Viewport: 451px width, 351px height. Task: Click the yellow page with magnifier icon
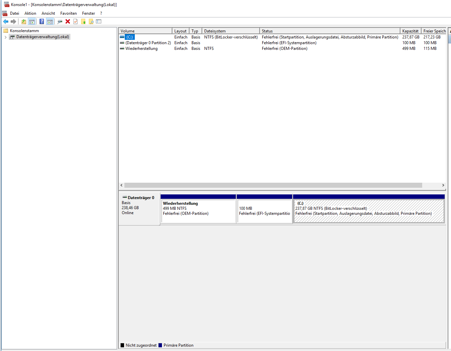91,21
